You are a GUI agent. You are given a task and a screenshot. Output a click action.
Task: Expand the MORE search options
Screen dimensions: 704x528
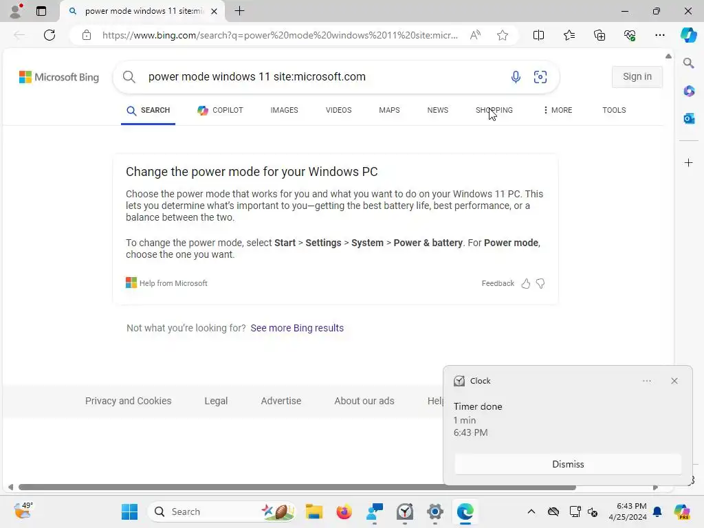point(557,111)
